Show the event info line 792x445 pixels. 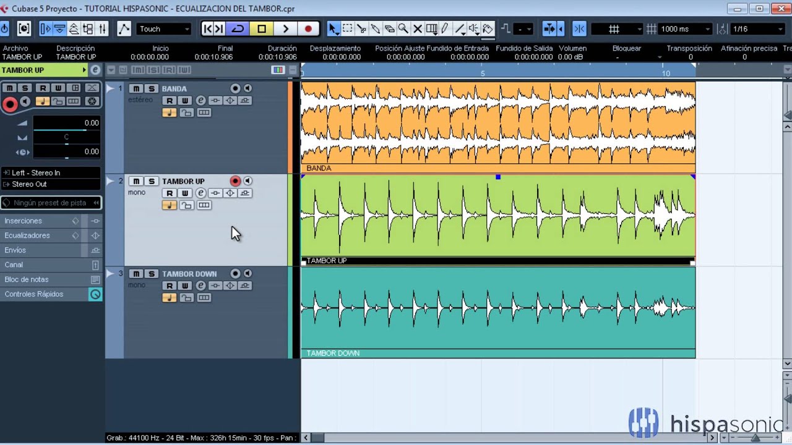pyautogui.click(x=59, y=29)
